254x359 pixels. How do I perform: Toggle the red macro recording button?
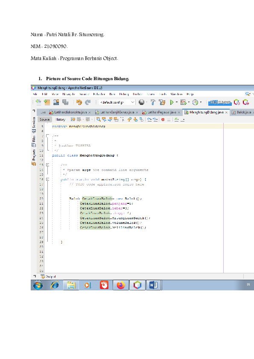[x=163, y=119]
